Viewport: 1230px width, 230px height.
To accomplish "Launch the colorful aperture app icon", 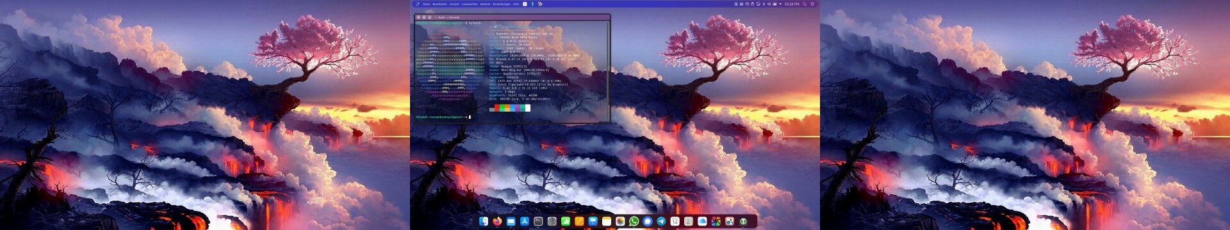I will (716, 221).
